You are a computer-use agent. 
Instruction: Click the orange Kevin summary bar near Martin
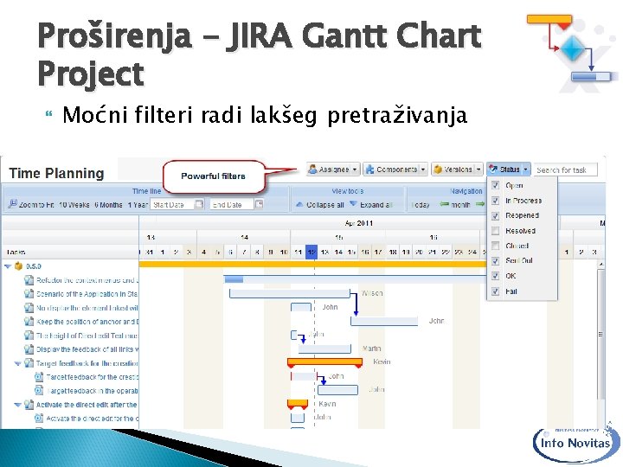(324, 362)
